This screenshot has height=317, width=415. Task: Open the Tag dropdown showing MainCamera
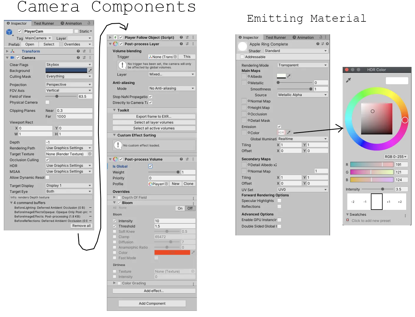click(x=38, y=38)
